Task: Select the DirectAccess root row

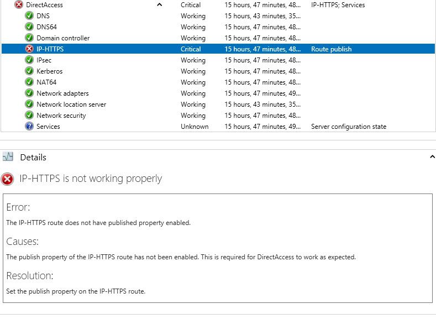Action: pos(218,5)
